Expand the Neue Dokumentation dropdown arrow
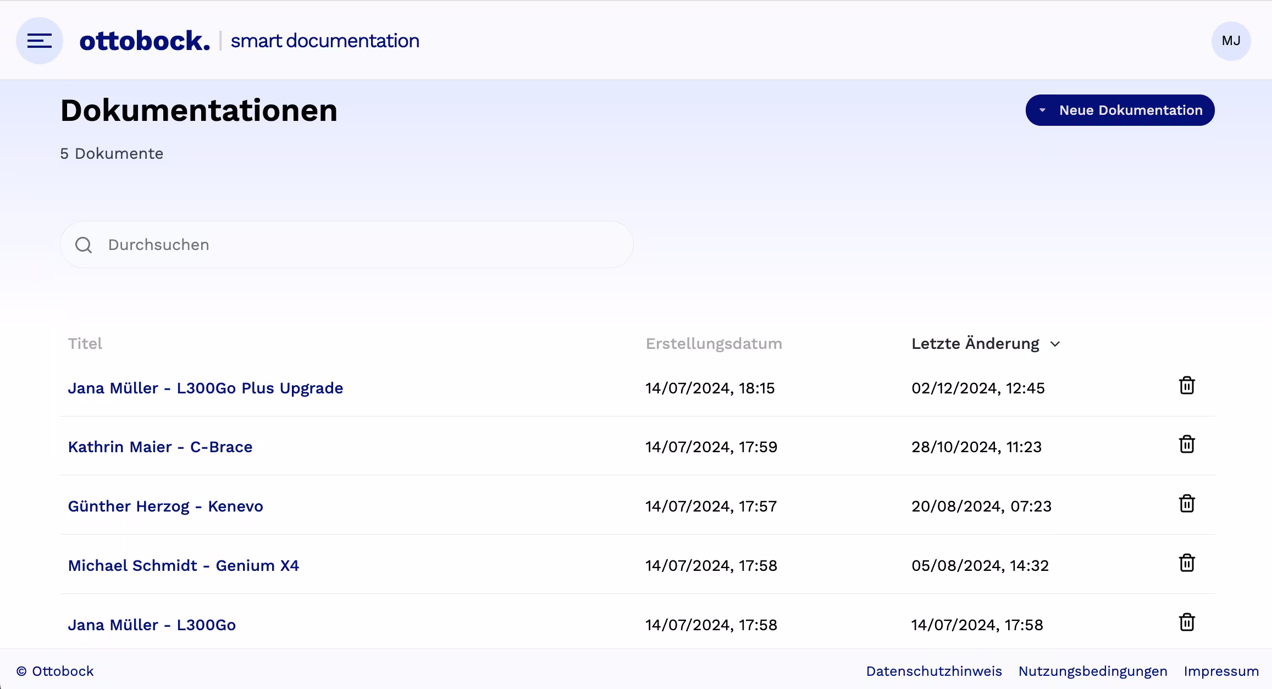 (1042, 110)
